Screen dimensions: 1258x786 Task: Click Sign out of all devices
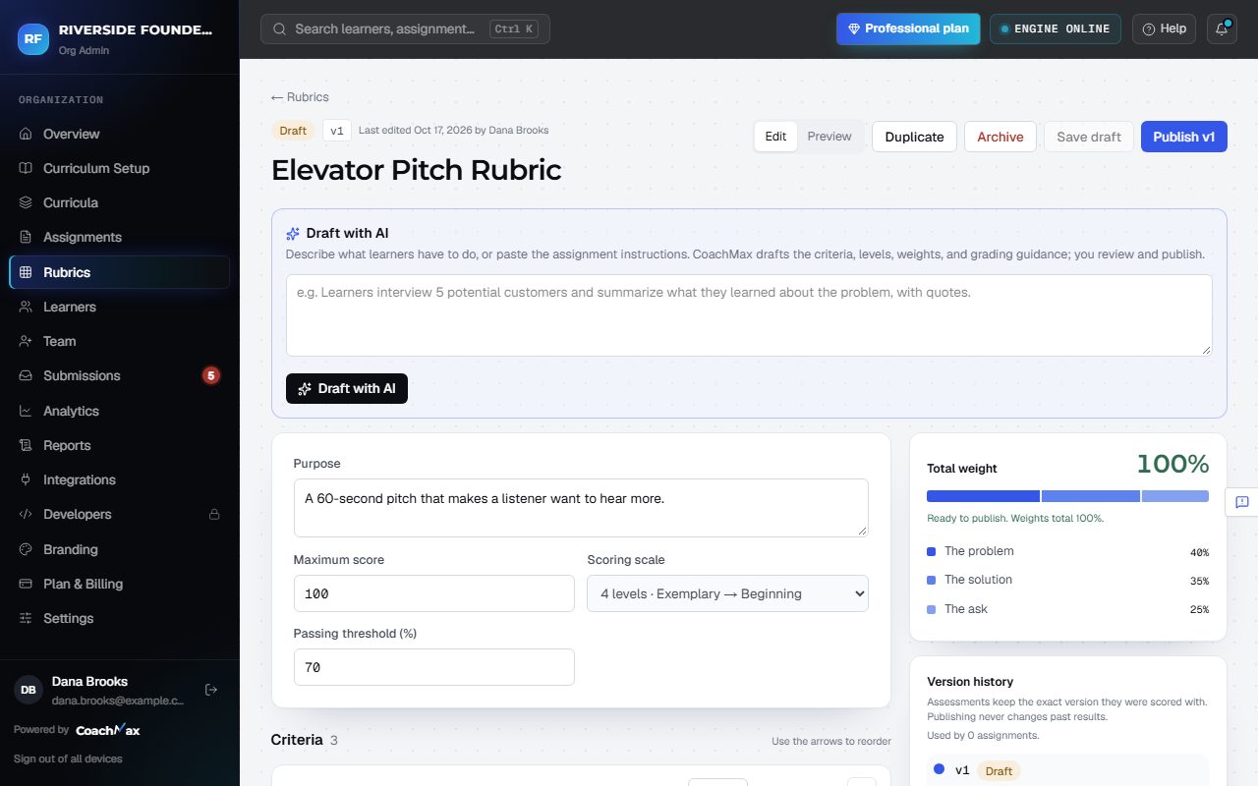pos(68,758)
